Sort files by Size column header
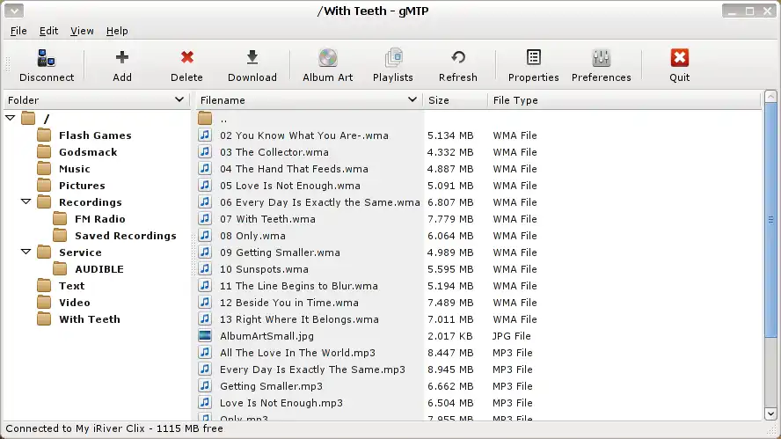This screenshot has height=439, width=781. 454,100
